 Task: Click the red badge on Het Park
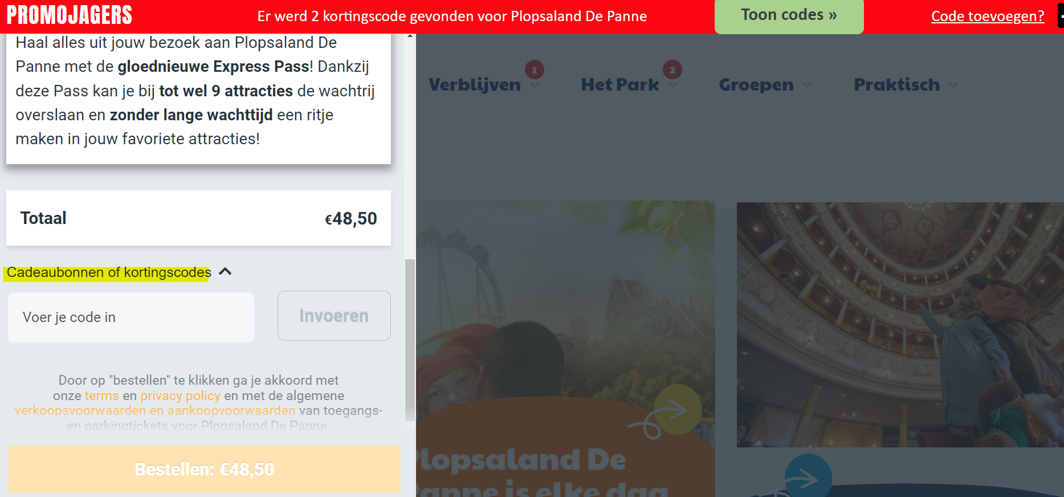[672, 70]
